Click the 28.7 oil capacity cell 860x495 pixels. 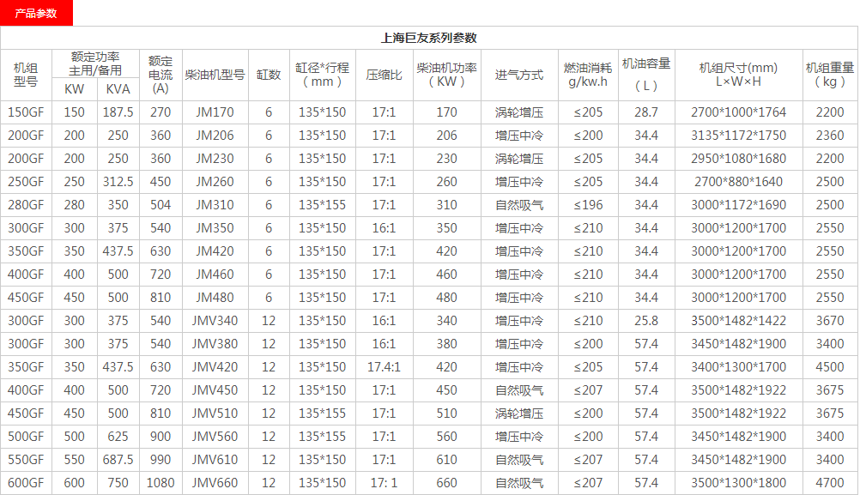pos(646,112)
